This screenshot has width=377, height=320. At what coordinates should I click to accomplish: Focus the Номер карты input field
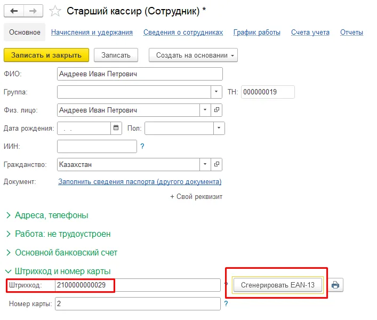pyautogui.click(x=138, y=303)
